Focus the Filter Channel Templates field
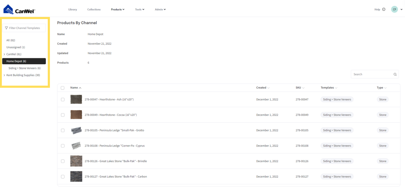 [24, 28]
